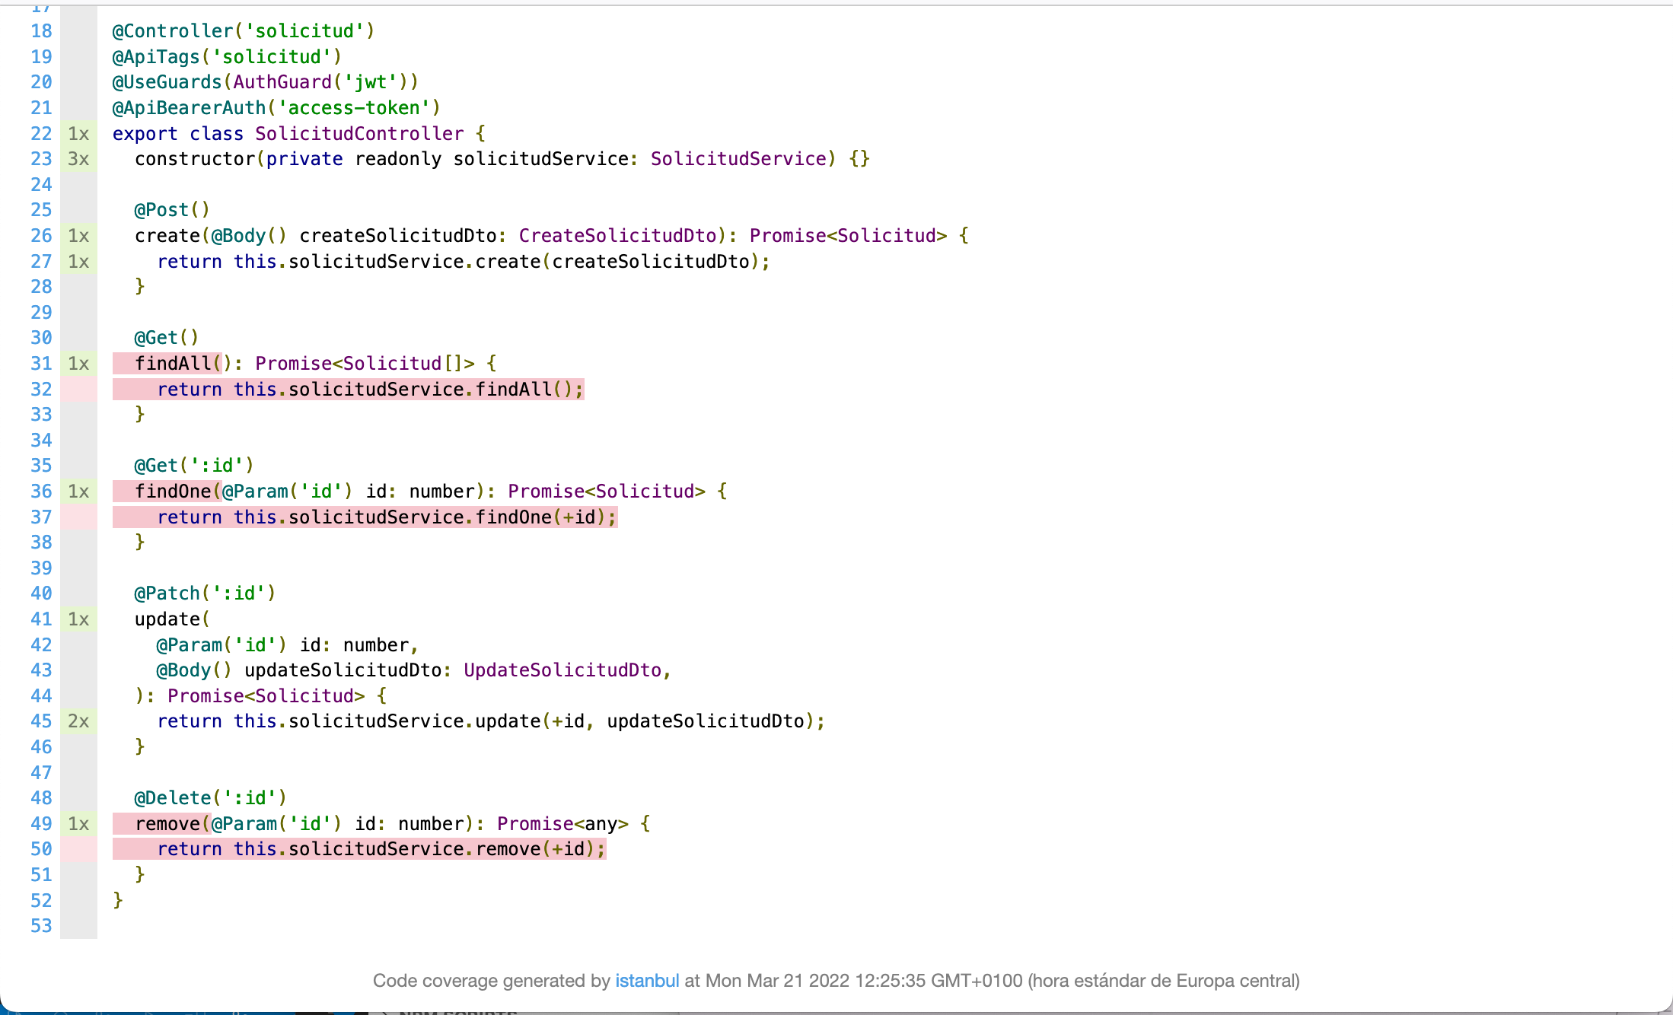
Task: Click the create(@Body() createSolicitudDto line
Action: pyautogui.click(x=552, y=236)
